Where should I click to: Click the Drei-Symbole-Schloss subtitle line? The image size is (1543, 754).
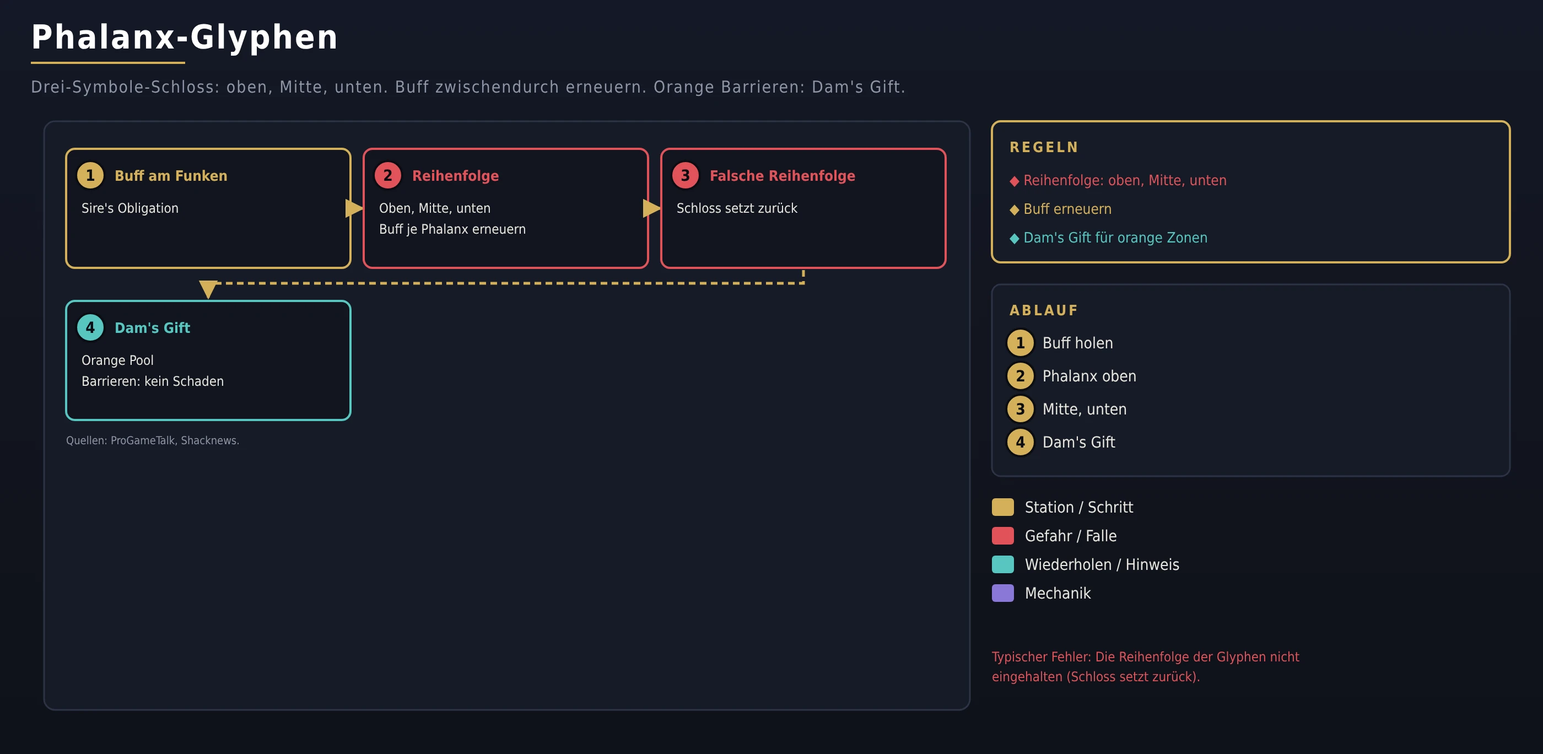(468, 88)
